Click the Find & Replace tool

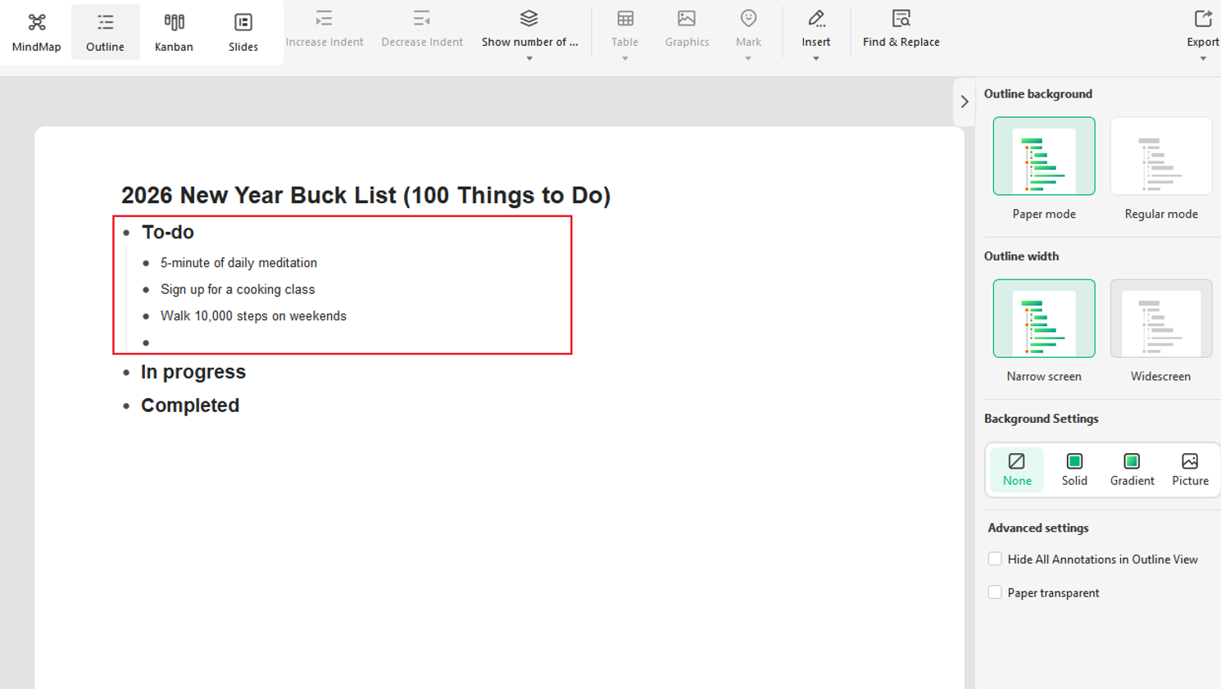(x=901, y=29)
